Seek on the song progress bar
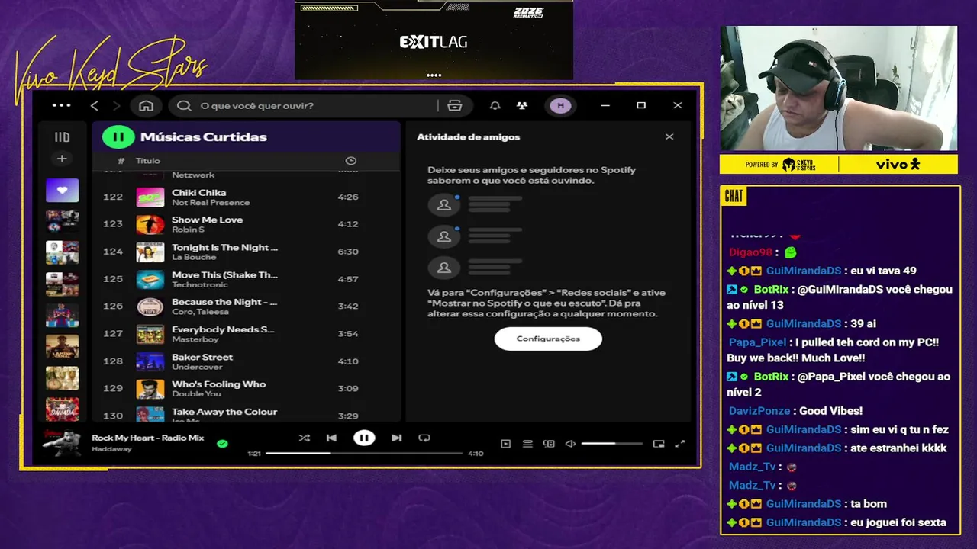This screenshot has width=977, height=549. [x=364, y=453]
